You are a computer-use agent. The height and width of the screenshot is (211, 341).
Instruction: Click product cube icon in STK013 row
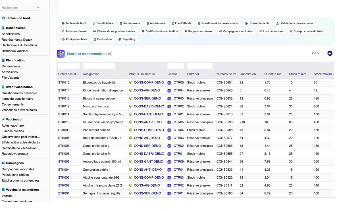pos(131,98)
